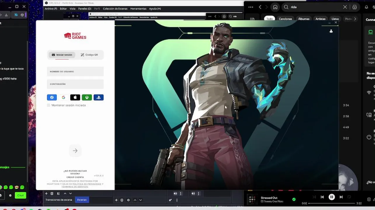Viewport: 375px width, 210px height.
Task: Add a scene in OBS scenes dock
Action: coord(46,193)
